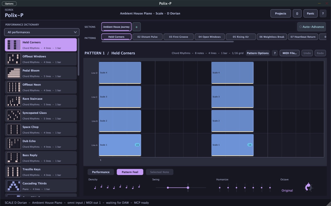
Task: Click the octave-down badge on first Scale 1 note
Action: tap(137, 145)
